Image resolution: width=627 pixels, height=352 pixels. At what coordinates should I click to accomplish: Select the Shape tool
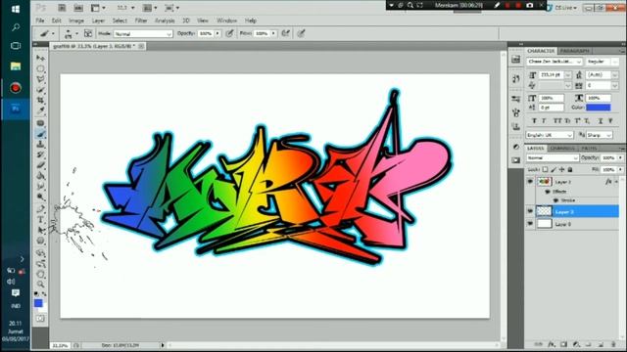[x=40, y=241]
